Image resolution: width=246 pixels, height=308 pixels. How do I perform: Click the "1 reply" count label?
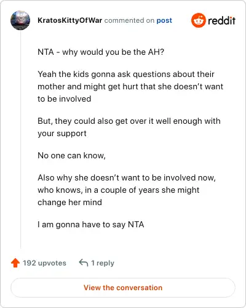tap(103, 263)
